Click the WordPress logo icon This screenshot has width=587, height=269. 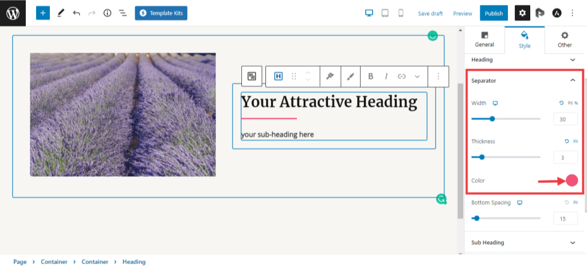(x=13, y=13)
